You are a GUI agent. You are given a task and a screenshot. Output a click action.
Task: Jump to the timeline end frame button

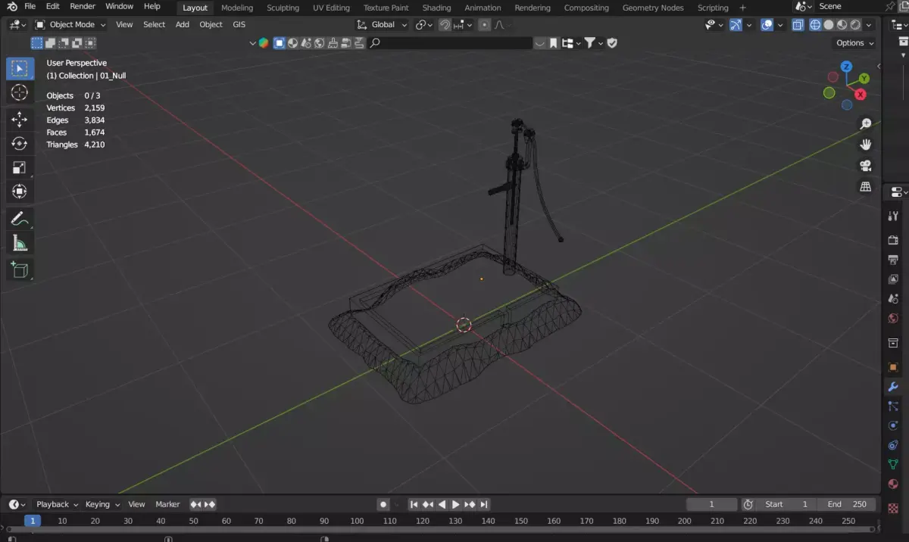(x=484, y=504)
